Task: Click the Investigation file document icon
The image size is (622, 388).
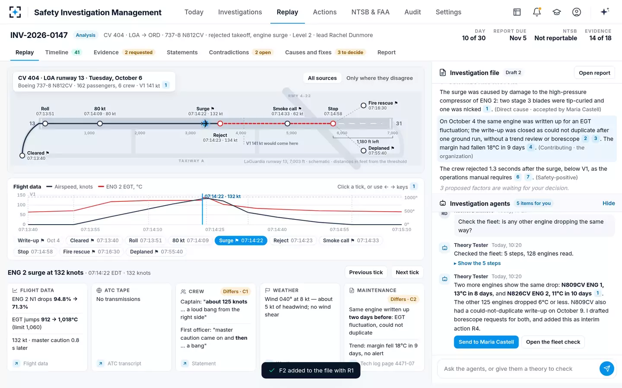Action: [x=443, y=72]
